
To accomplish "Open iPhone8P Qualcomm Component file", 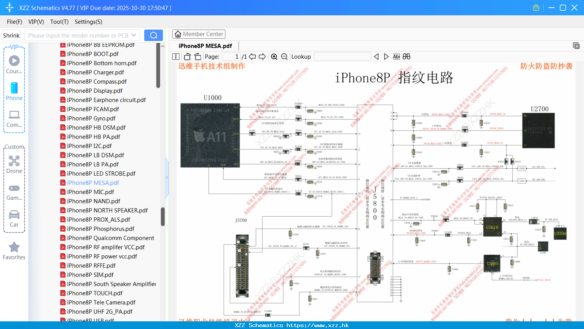I will tap(110, 238).
